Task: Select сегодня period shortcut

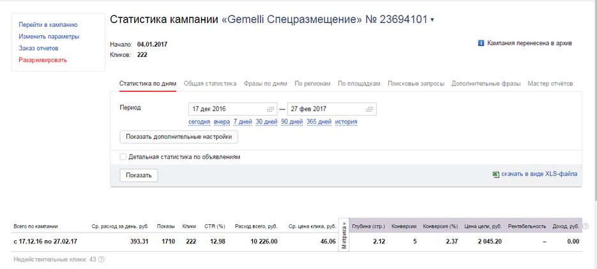Action: pyautogui.click(x=199, y=122)
